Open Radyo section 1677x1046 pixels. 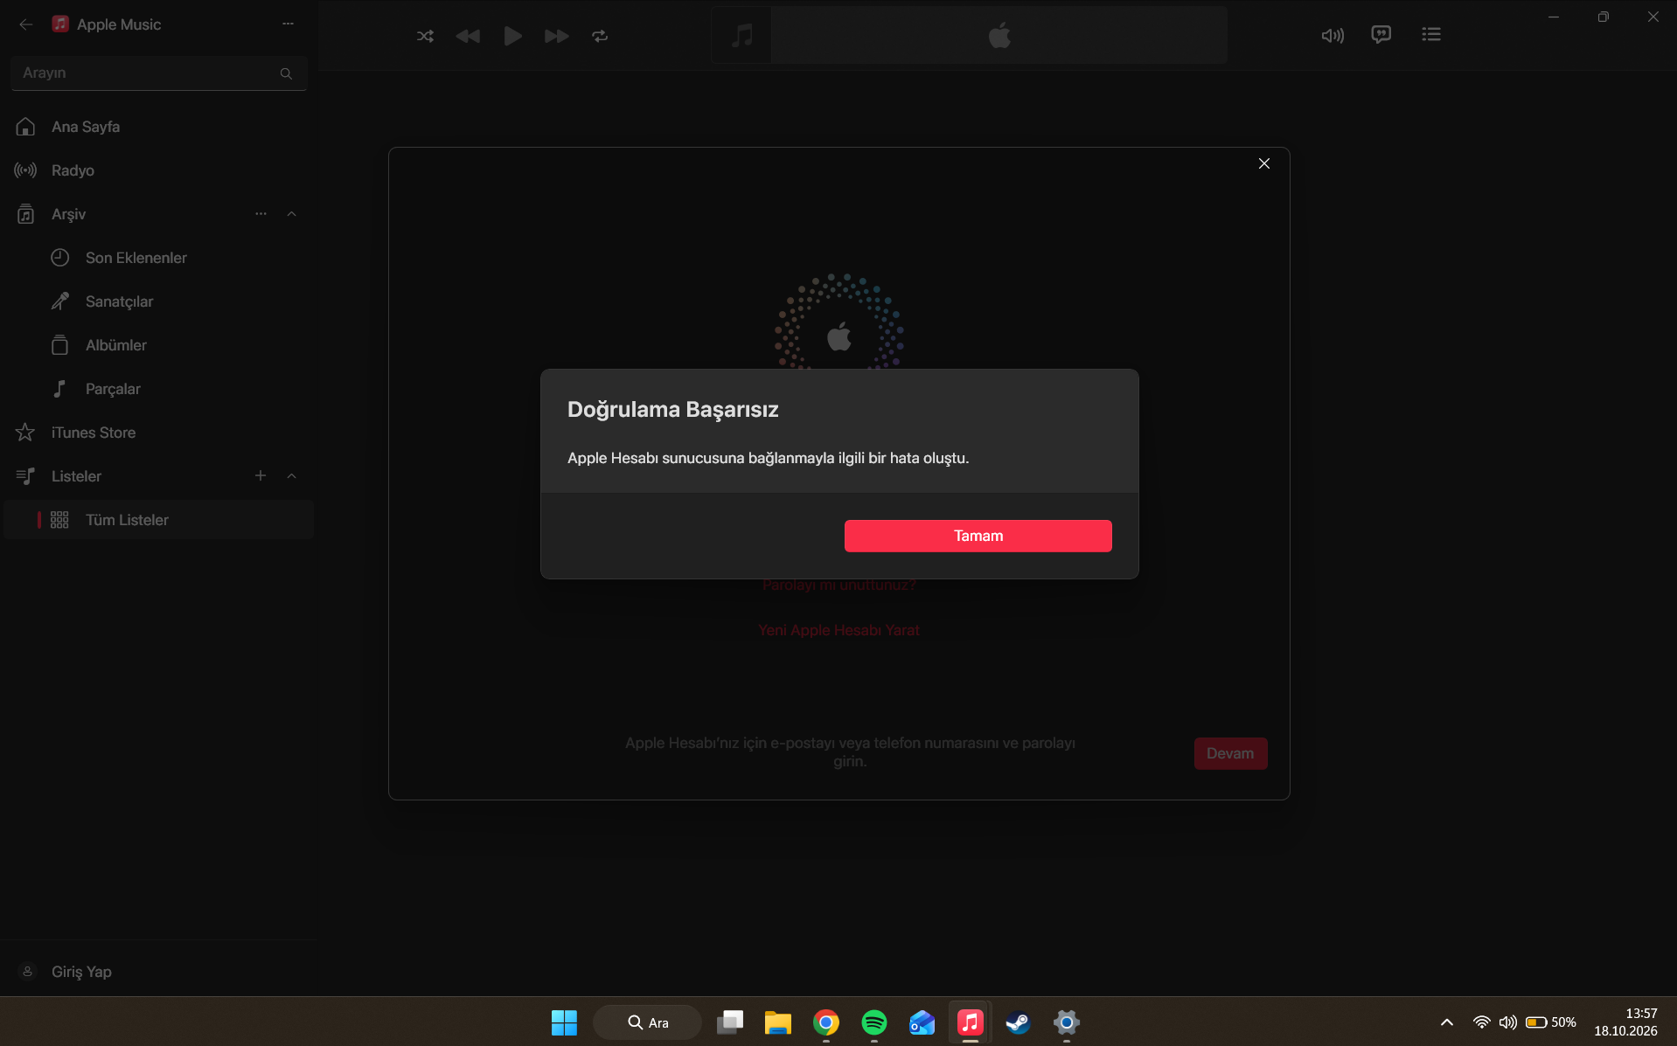tap(157, 170)
